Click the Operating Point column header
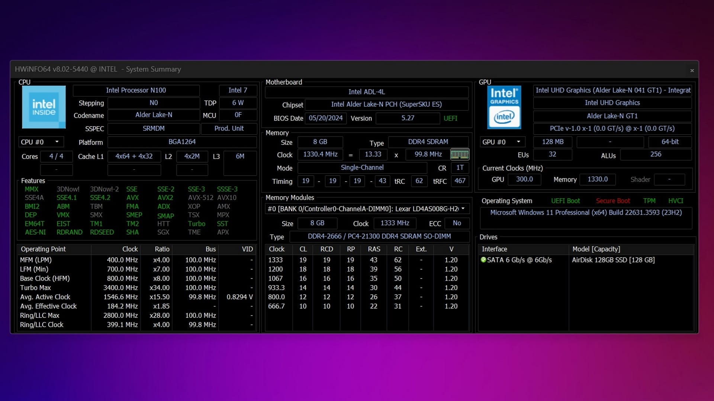The height and width of the screenshot is (401, 714). tap(44, 249)
